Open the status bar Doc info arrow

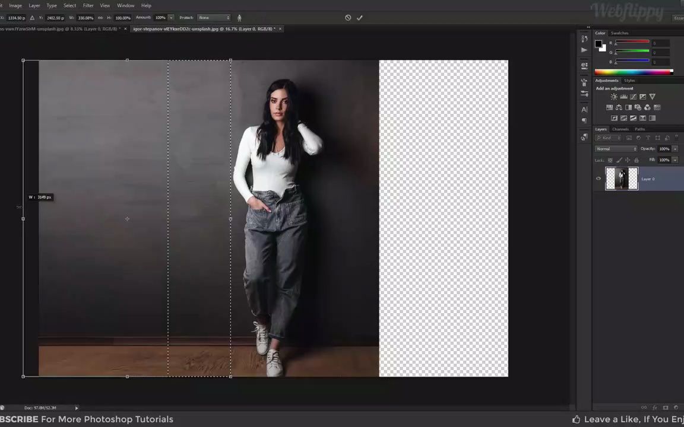(x=77, y=408)
